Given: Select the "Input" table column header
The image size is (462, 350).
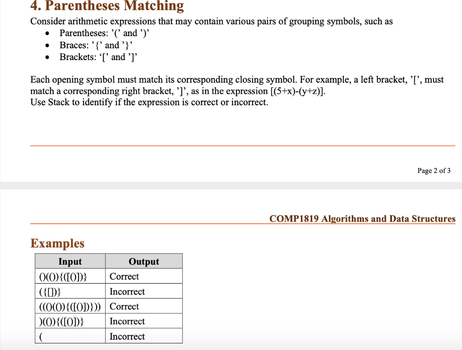Looking at the screenshot, I should pos(70,261).
